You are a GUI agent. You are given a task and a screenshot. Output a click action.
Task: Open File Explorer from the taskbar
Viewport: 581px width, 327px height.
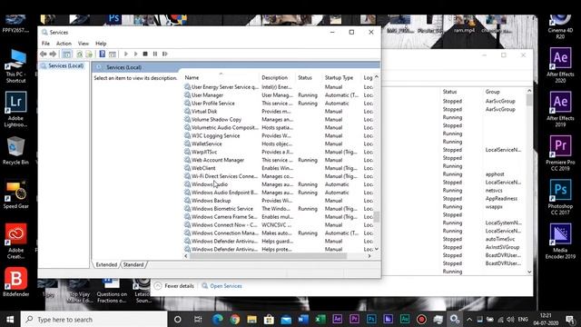252,319
